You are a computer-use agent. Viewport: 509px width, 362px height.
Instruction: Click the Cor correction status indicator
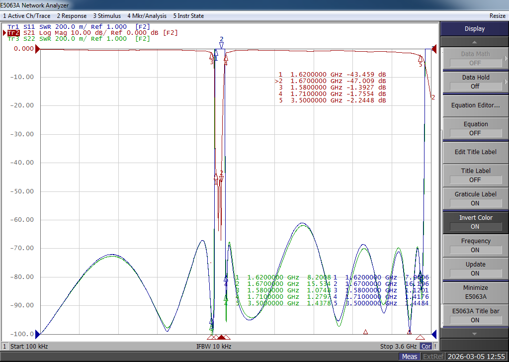click(x=425, y=346)
